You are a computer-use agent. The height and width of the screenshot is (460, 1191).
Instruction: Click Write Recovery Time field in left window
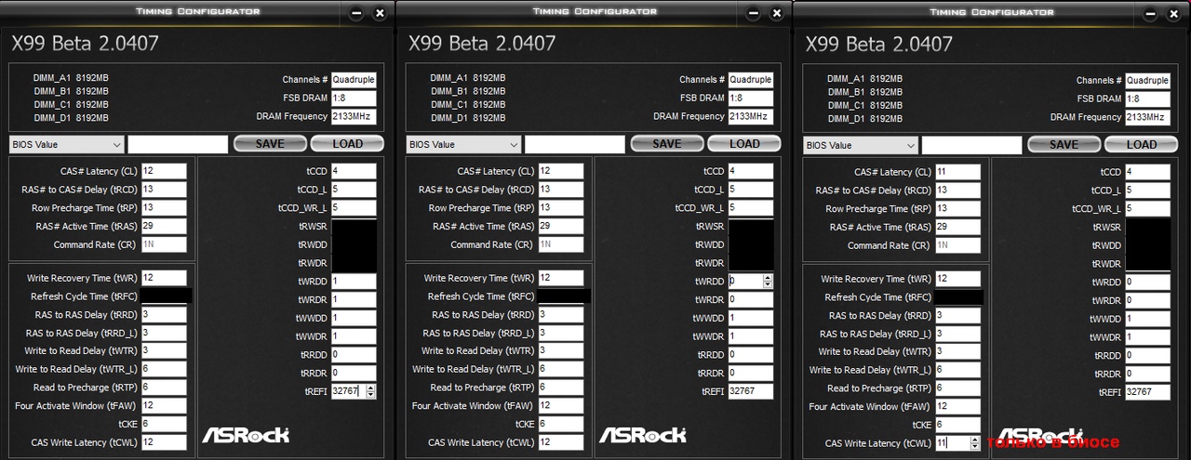(164, 278)
